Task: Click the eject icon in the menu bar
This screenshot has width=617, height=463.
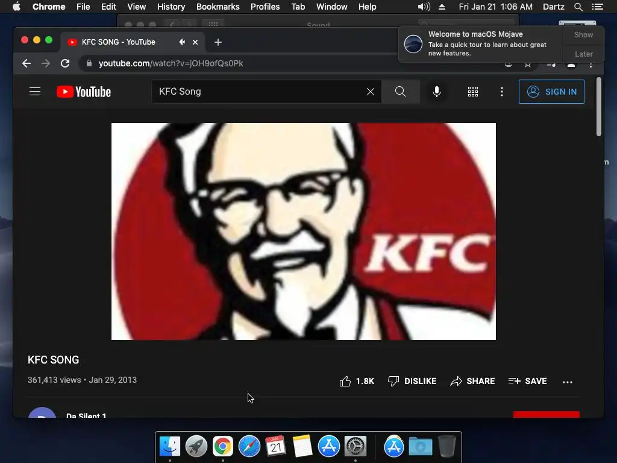Action: click(442, 7)
